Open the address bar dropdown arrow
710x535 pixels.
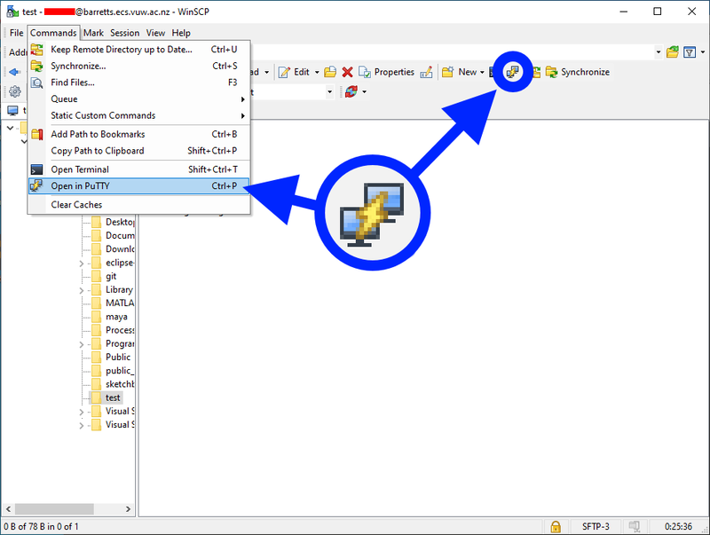click(x=658, y=52)
